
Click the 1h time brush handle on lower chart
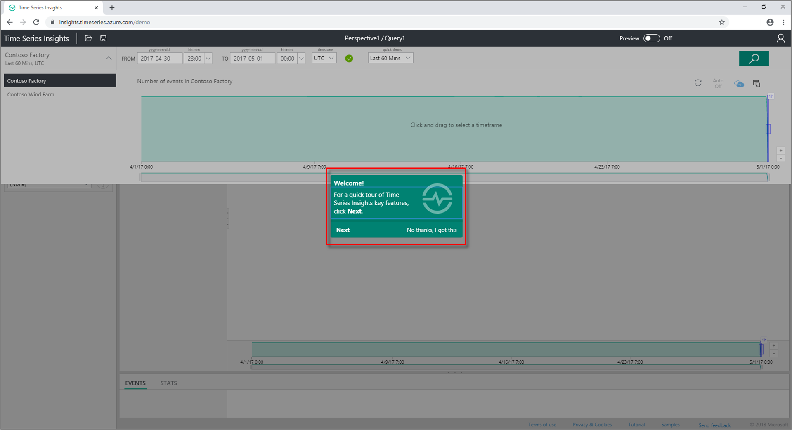[761, 349]
